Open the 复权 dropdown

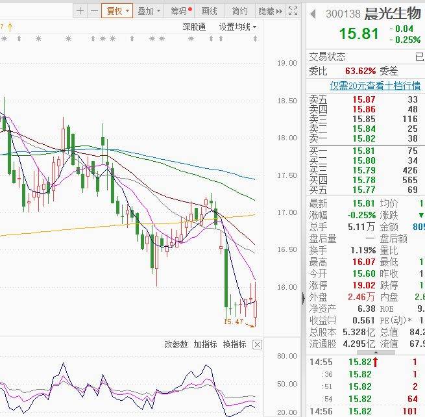(x=117, y=11)
